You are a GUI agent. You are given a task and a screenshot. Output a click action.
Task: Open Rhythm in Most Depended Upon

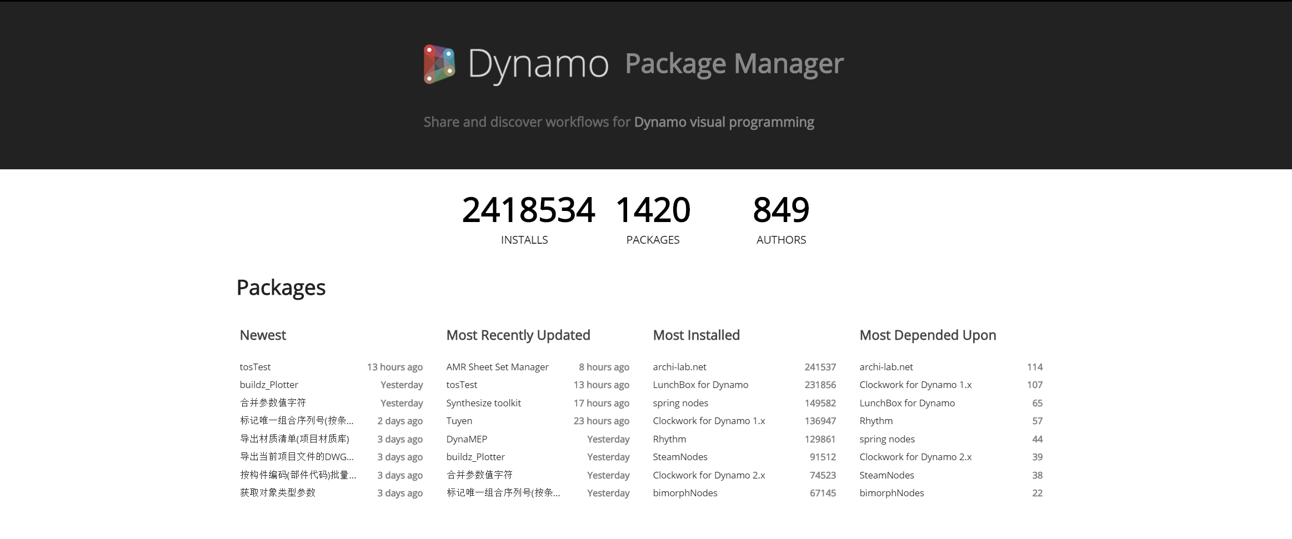[876, 421]
